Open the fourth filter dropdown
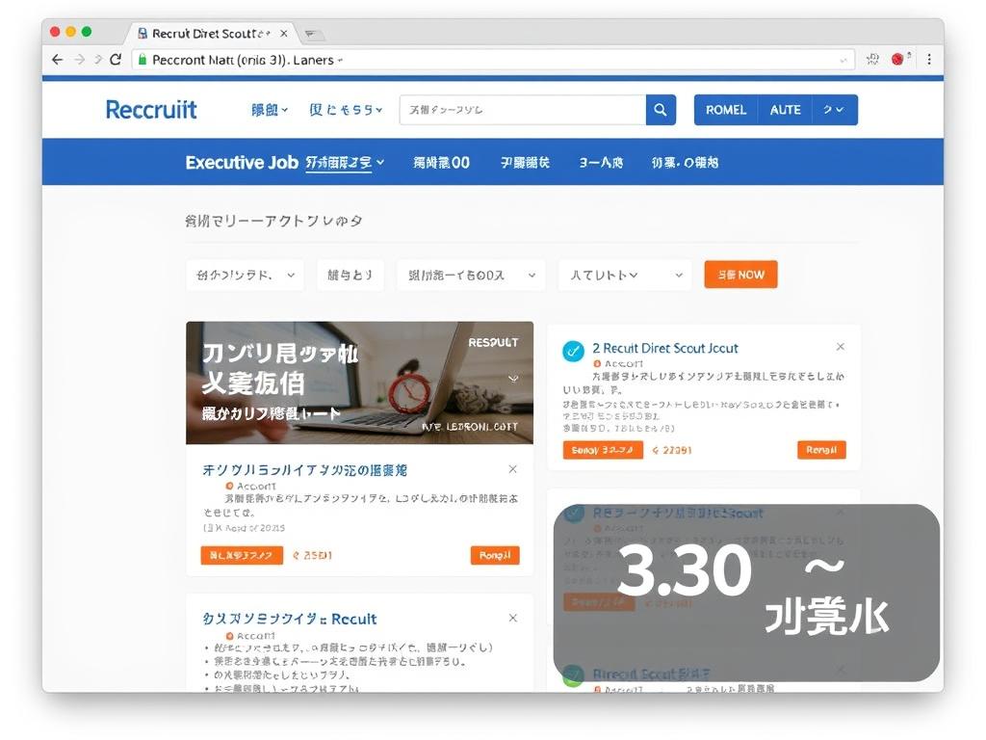This screenshot has height=740, width=986. tap(624, 275)
